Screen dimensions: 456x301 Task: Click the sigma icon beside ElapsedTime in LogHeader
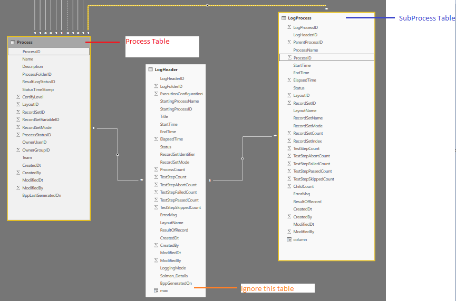click(156, 139)
